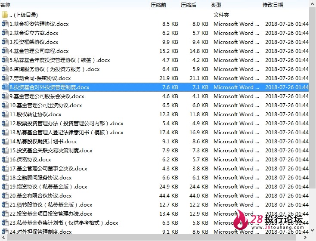Select file name 11.股权转让协议.docx

coord(35,114)
